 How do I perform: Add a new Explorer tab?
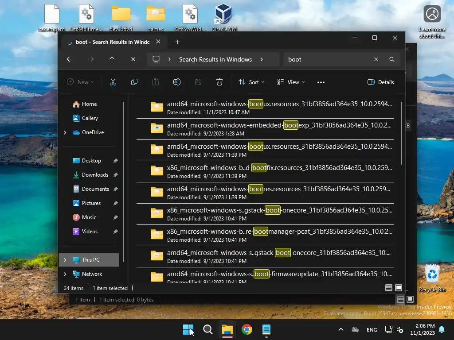177,42
